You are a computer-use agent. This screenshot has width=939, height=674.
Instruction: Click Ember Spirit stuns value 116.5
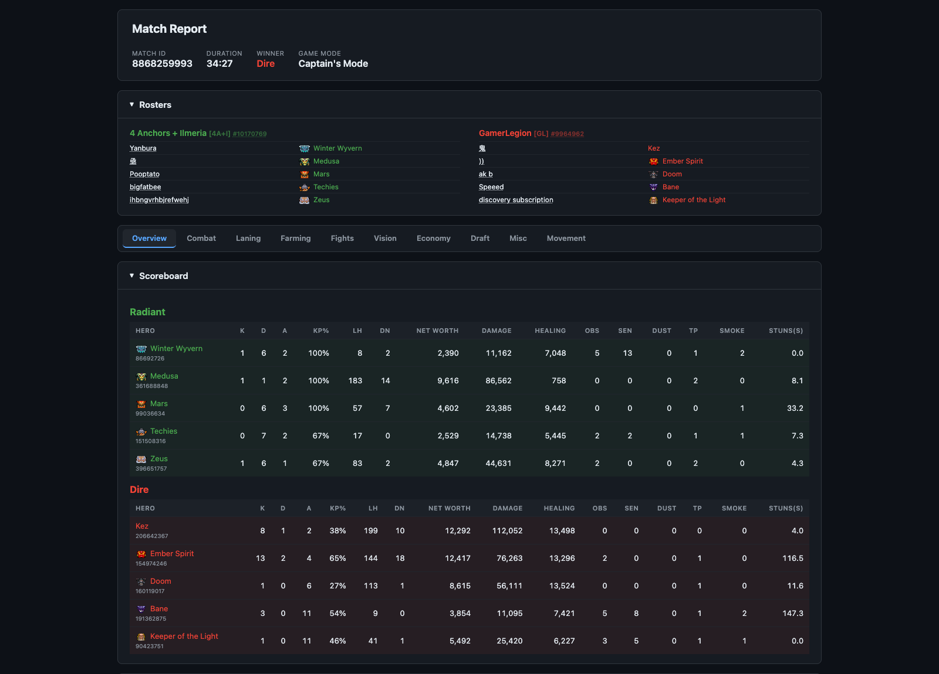click(x=793, y=559)
